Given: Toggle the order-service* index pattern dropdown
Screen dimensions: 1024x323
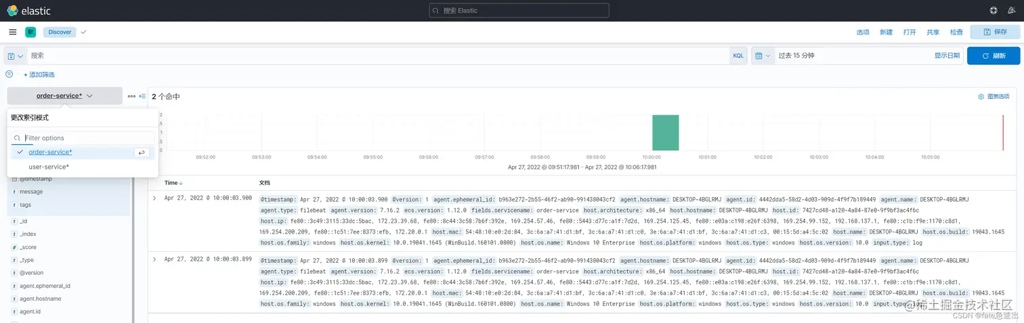Looking at the screenshot, I should click(65, 95).
